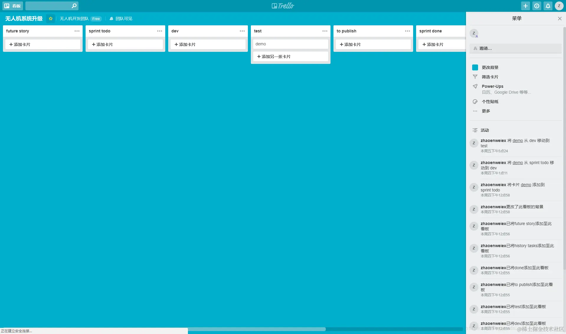Click the search magnifier icon

click(74, 6)
